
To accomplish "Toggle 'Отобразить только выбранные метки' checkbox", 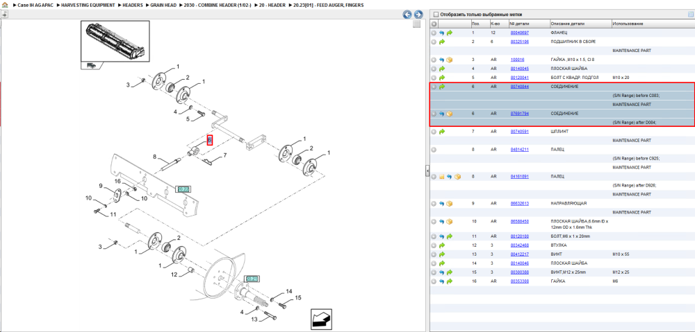I will pyautogui.click(x=436, y=14).
